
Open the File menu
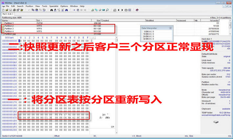[8, 6]
